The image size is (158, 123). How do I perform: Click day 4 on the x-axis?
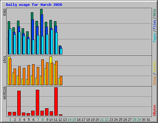pyautogui.click(x=24, y=120)
